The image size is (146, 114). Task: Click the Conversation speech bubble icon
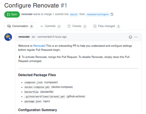coord(9,26)
